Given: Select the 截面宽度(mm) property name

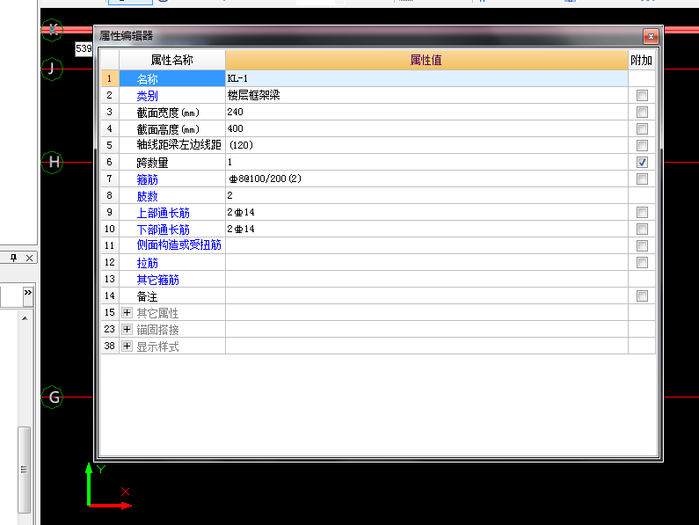Looking at the screenshot, I should [x=168, y=113].
